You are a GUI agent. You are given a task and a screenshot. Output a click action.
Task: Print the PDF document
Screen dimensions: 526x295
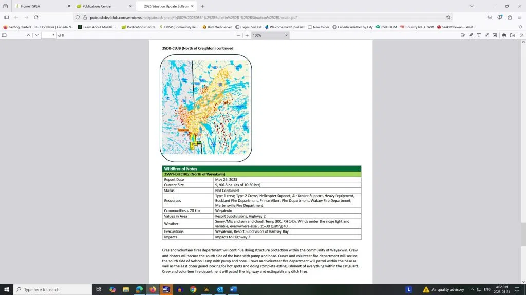tap(504, 35)
